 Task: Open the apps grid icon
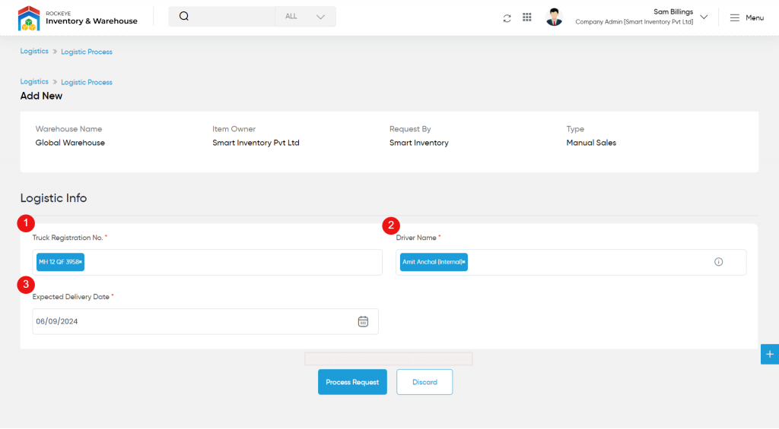point(527,17)
